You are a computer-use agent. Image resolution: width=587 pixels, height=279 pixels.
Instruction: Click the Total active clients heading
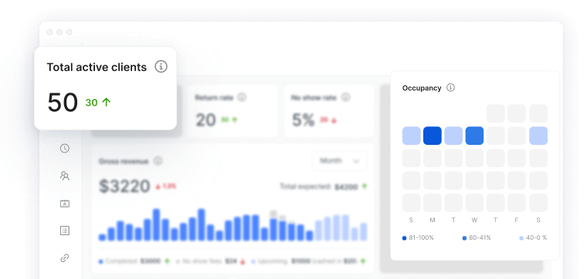click(97, 67)
